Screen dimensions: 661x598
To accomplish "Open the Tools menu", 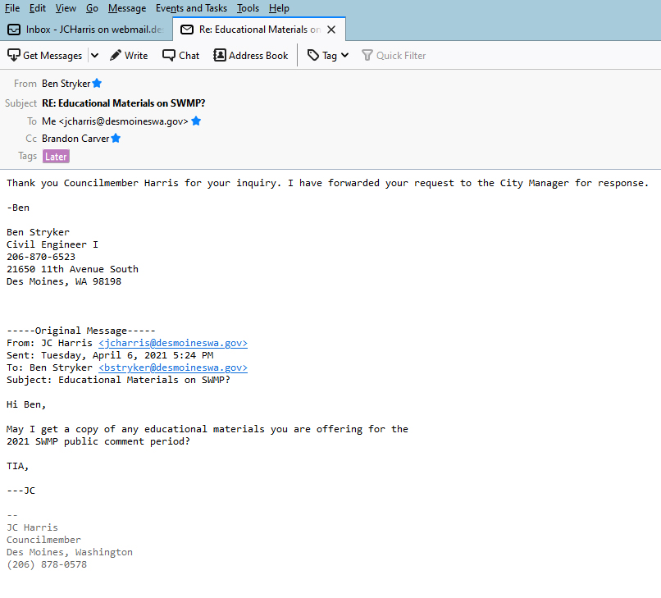I will (x=248, y=8).
